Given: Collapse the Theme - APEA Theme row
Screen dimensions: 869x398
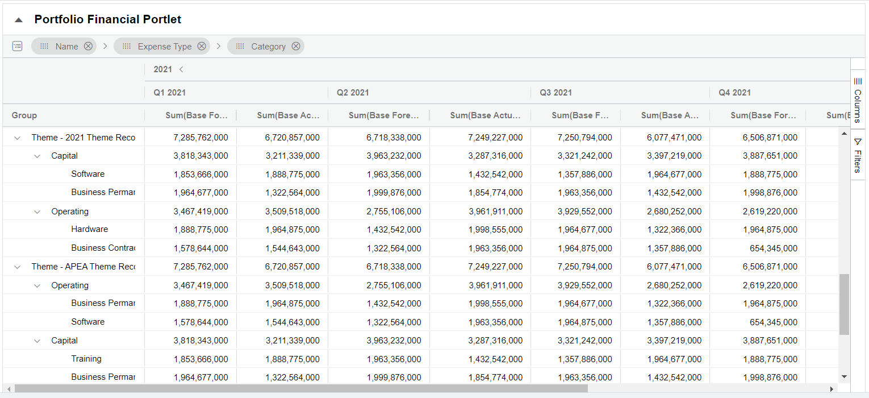Looking at the screenshot, I should [17, 267].
